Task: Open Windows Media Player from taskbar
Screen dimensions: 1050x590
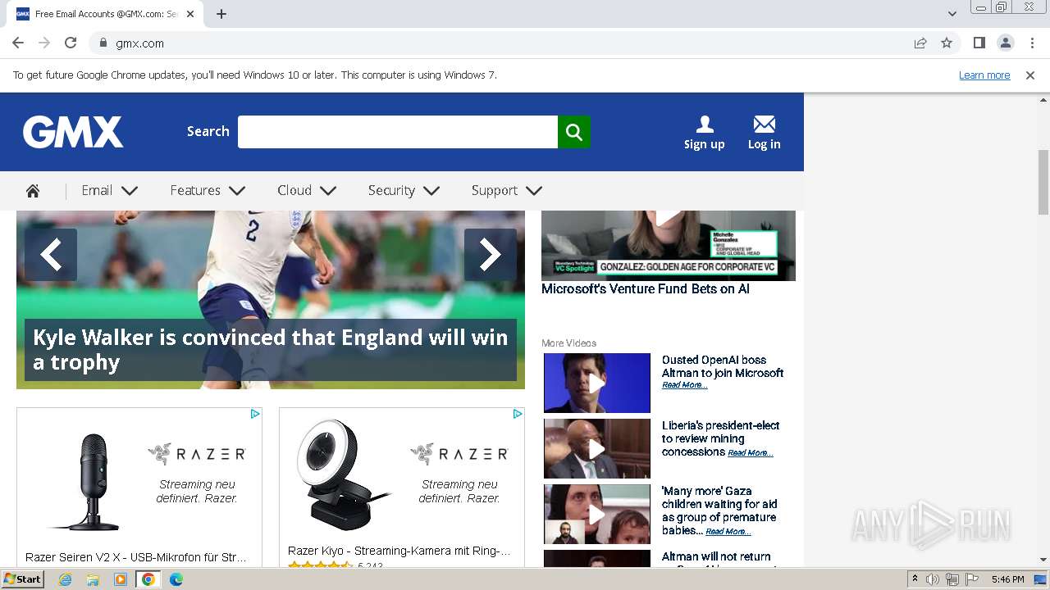Action: [x=121, y=579]
